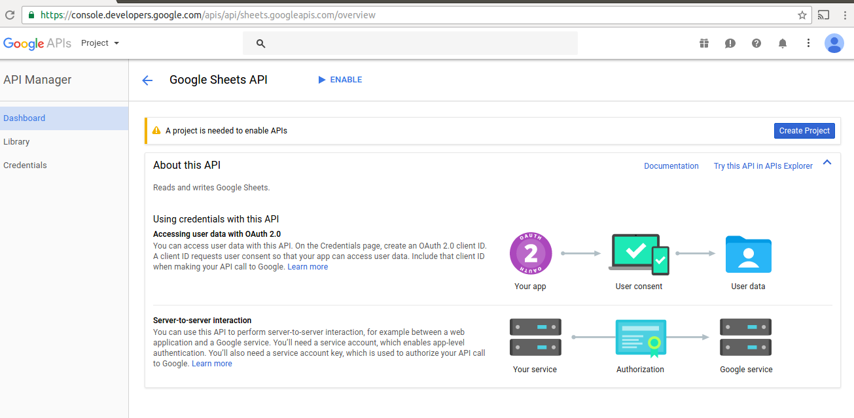Select Credentials in the sidebar
854x418 pixels.
(64, 165)
